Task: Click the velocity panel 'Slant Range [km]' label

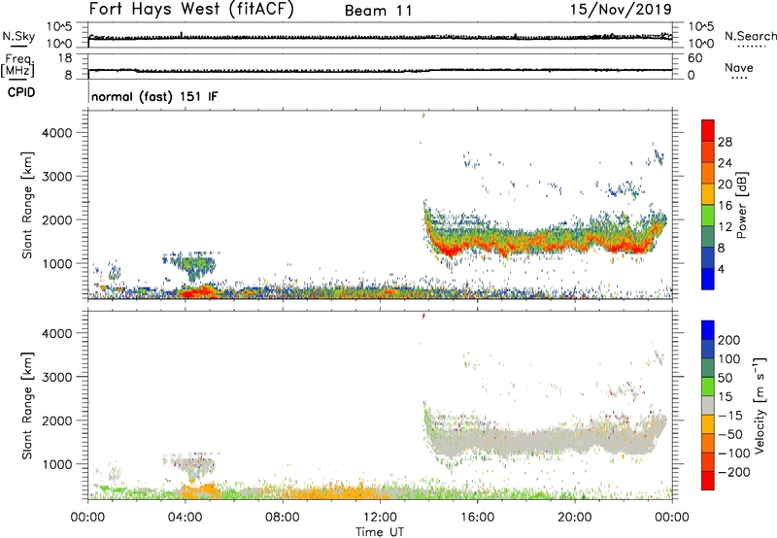Action: tap(27, 406)
